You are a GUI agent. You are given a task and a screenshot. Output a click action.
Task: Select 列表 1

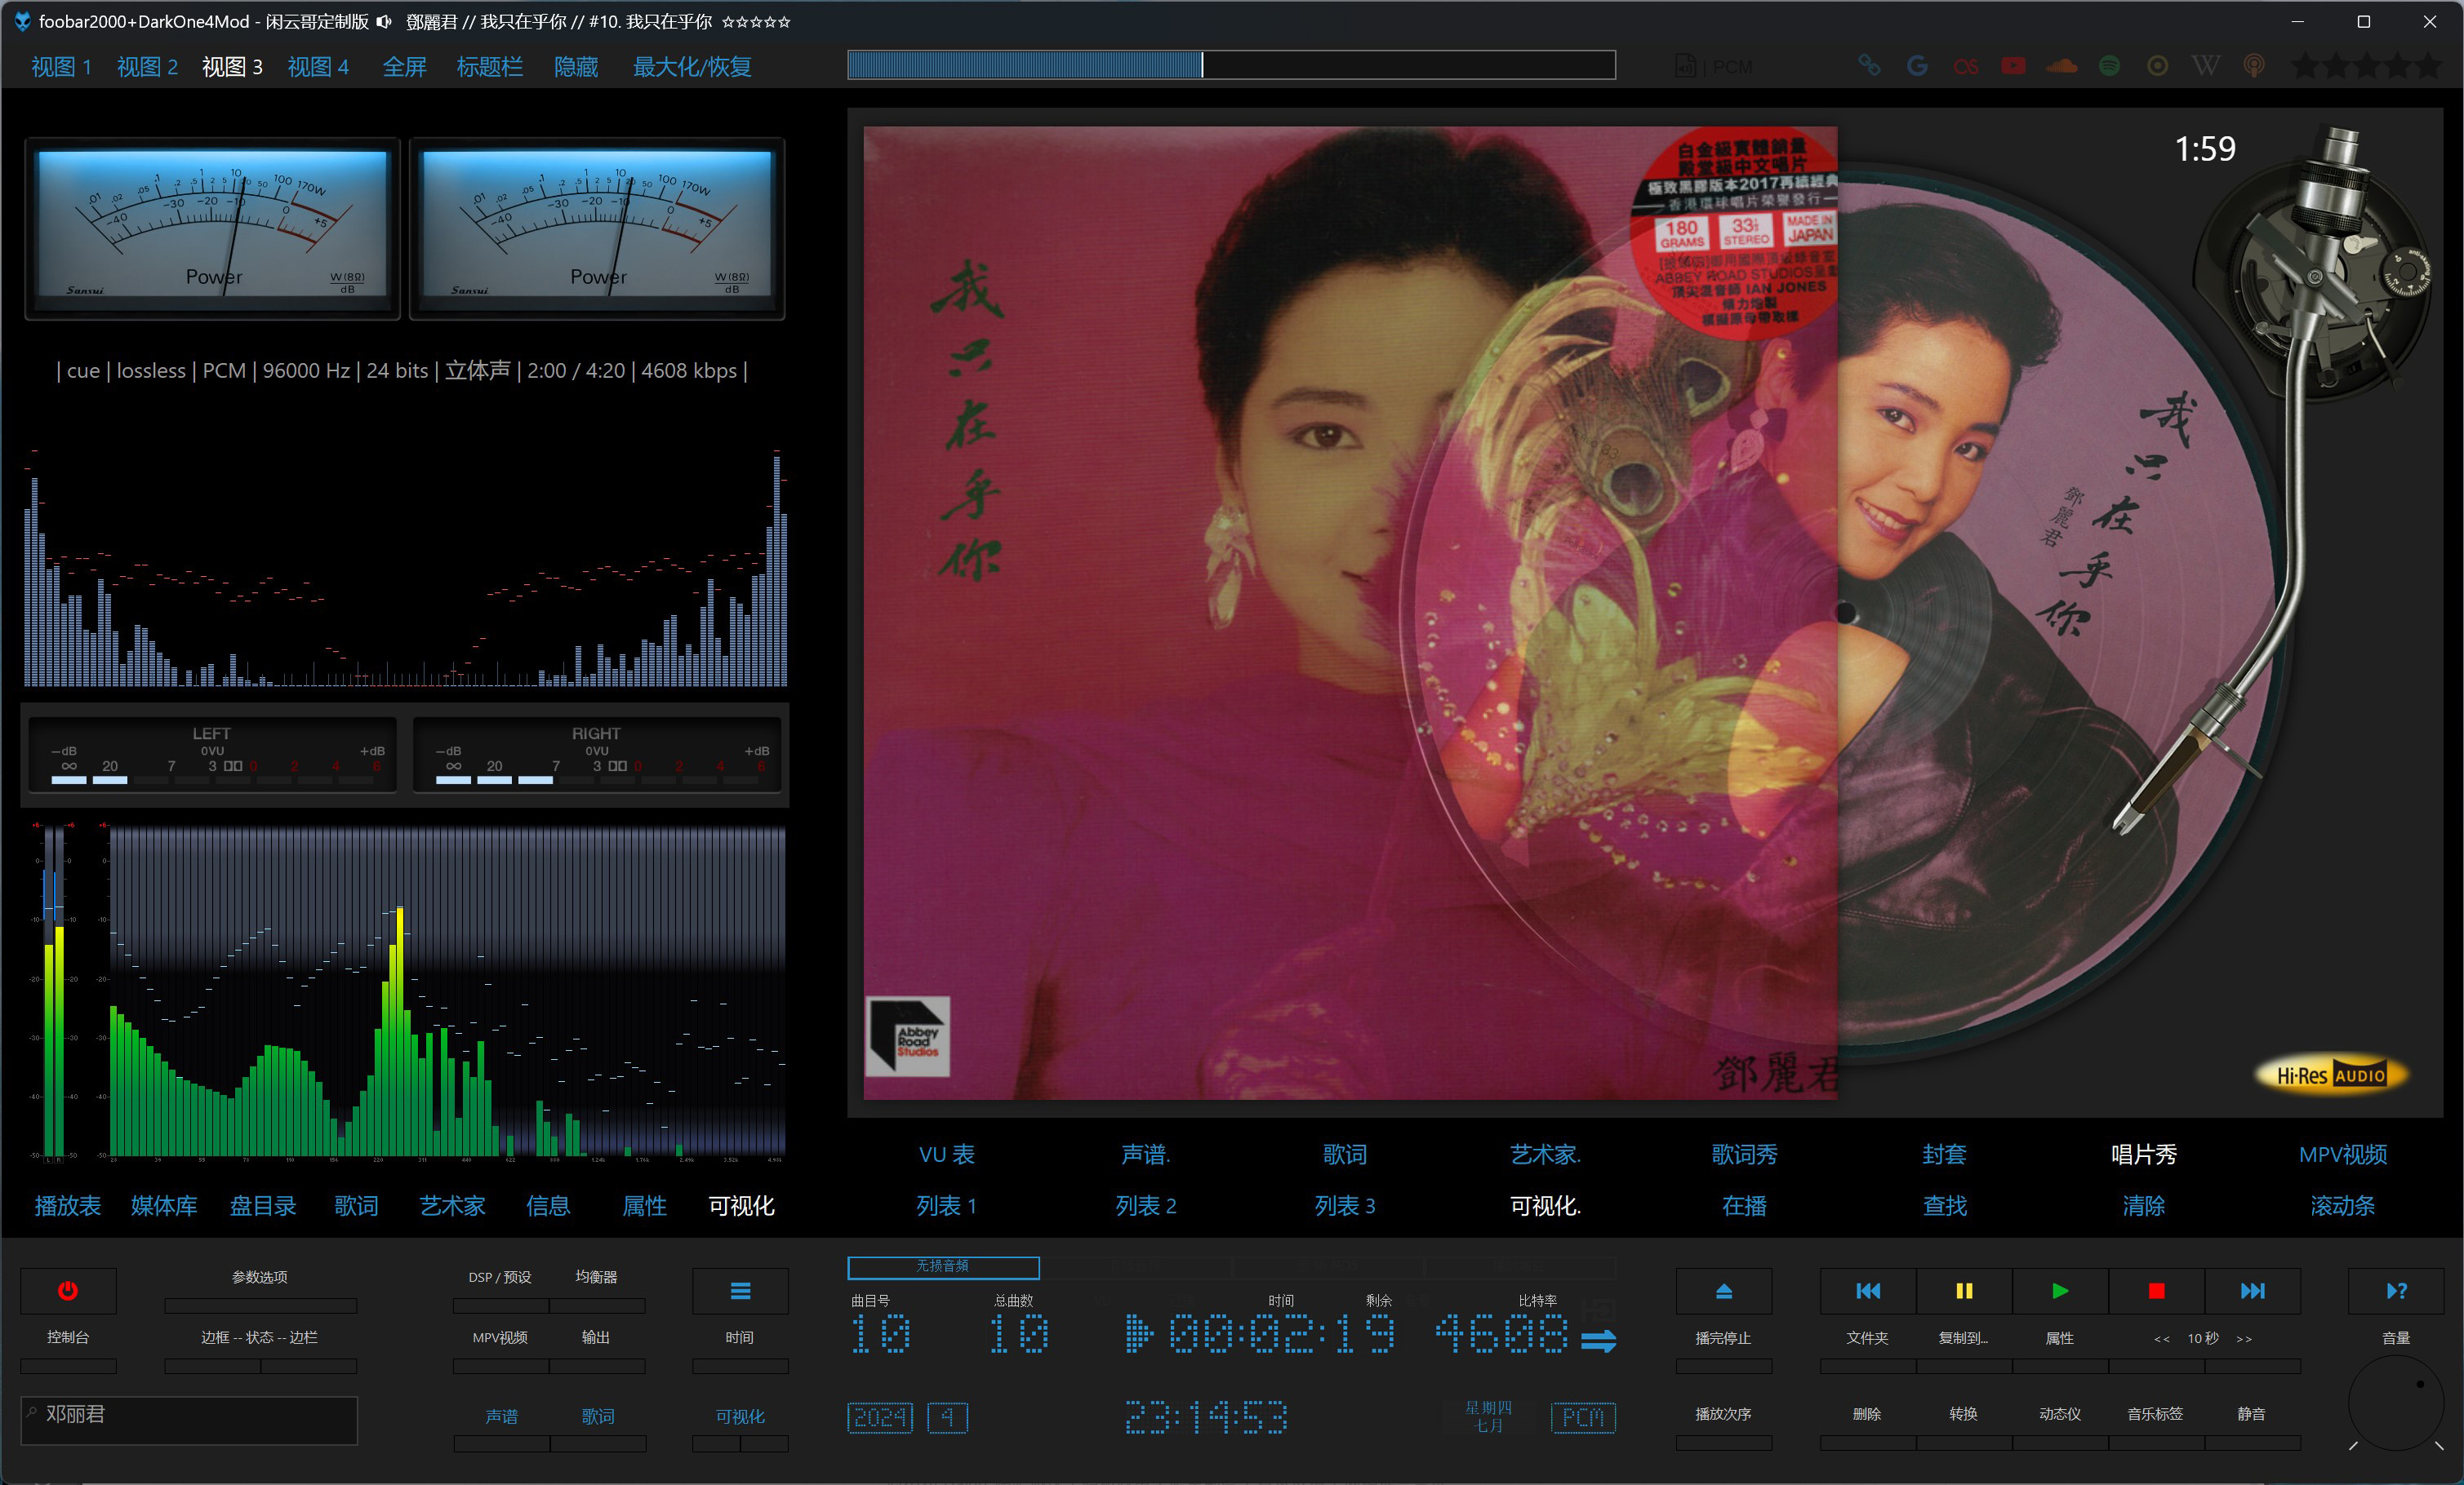[946, 1205]
